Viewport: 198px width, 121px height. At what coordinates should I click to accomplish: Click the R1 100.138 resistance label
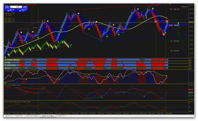point(175,9)
